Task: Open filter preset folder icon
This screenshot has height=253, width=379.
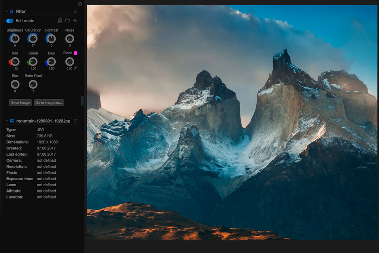Action: click(68, 21)
